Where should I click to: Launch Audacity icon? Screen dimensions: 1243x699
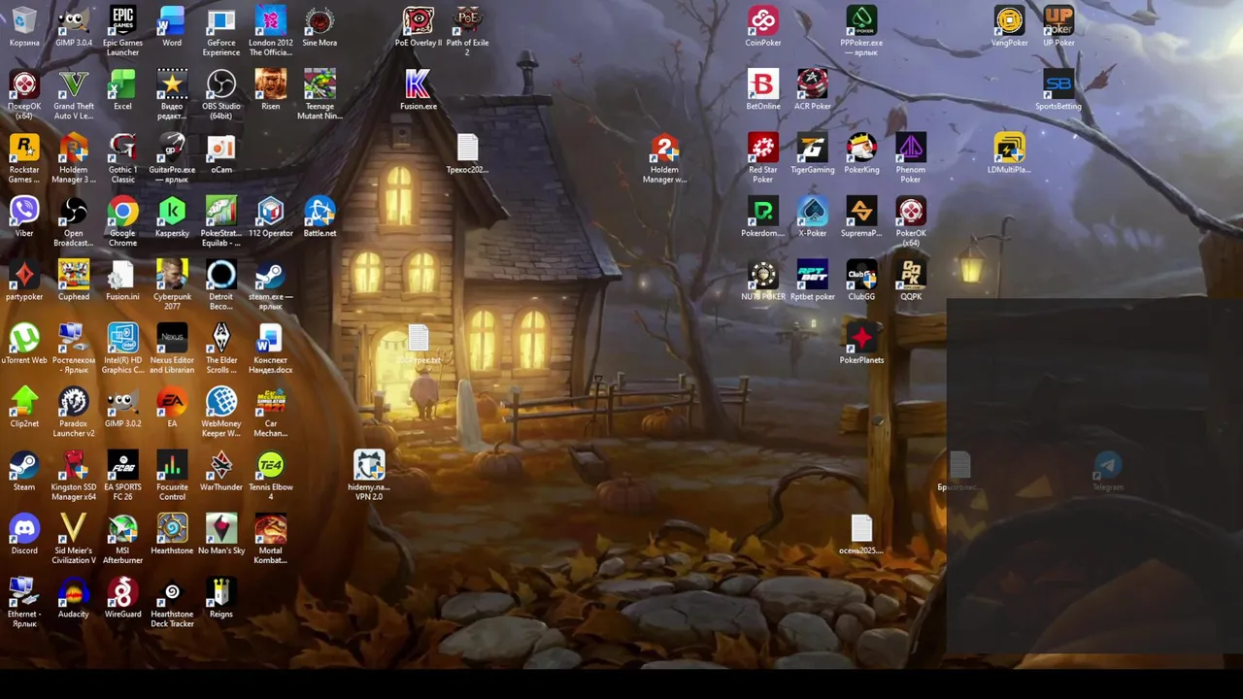[x=74, y=599]
